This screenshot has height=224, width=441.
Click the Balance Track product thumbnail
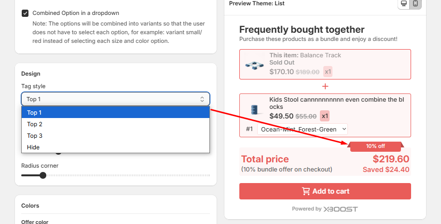[254, 65]
